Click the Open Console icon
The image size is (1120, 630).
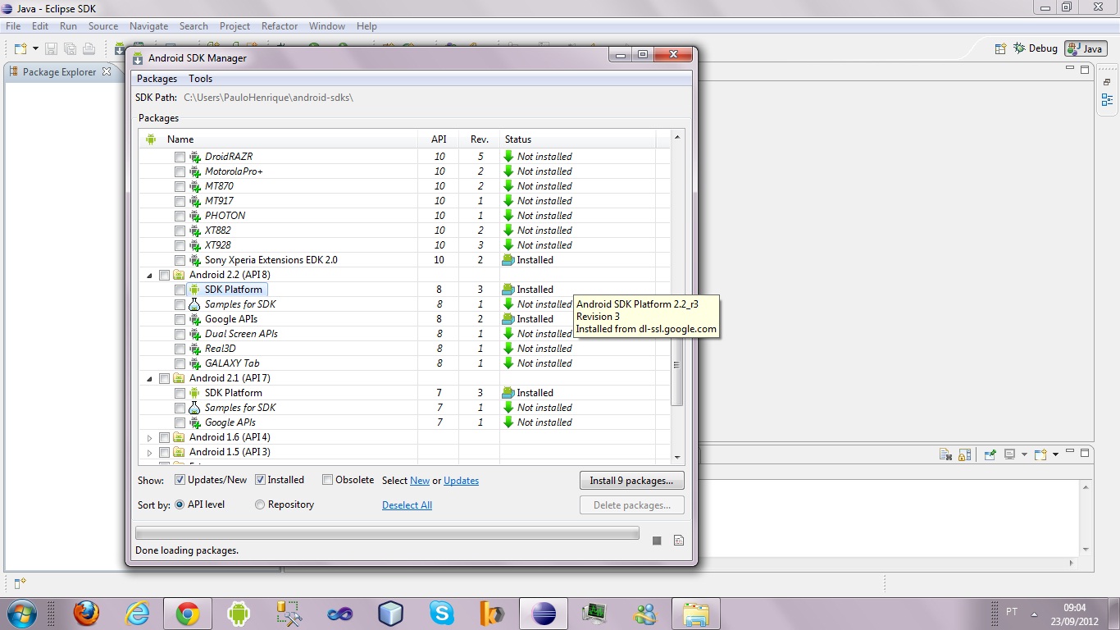tap(1040, 454)
